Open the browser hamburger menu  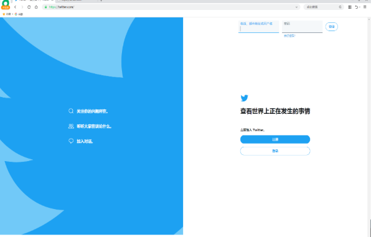coord(365,7)
